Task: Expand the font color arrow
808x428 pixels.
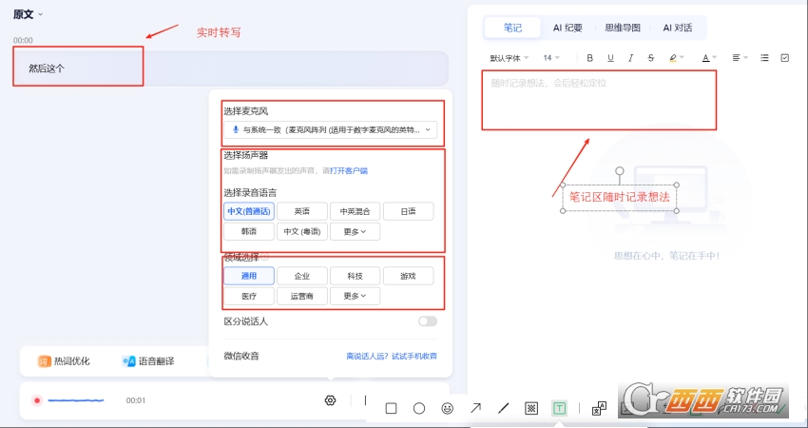Action: tap(715, 58)
